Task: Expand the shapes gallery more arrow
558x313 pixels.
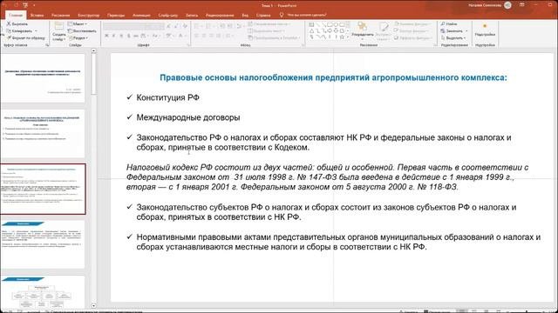Action: coord(348,37)
